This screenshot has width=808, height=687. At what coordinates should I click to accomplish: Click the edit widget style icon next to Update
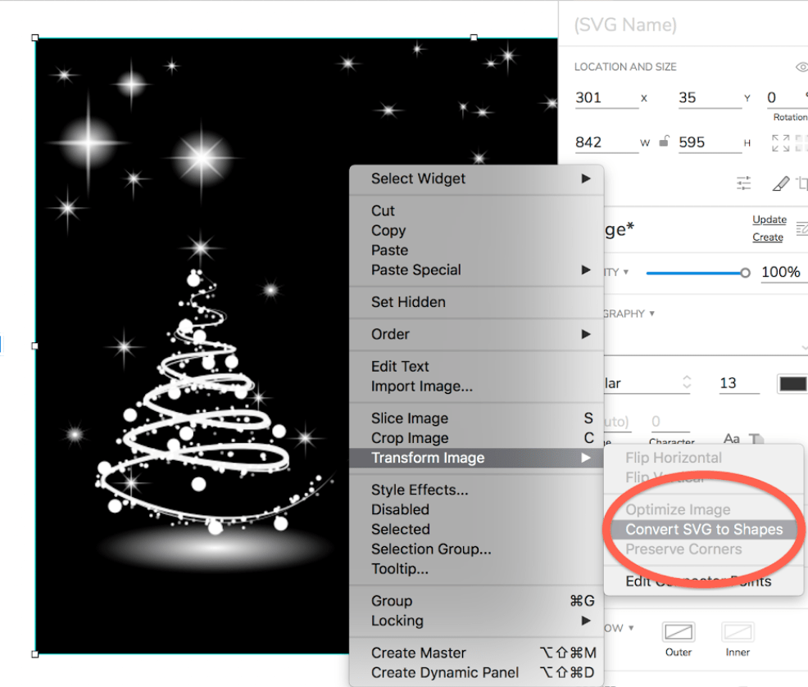coord(801,229)
